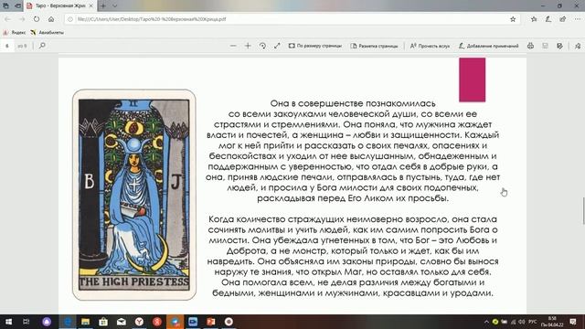Click the page number field showing 6

[7, 46]
